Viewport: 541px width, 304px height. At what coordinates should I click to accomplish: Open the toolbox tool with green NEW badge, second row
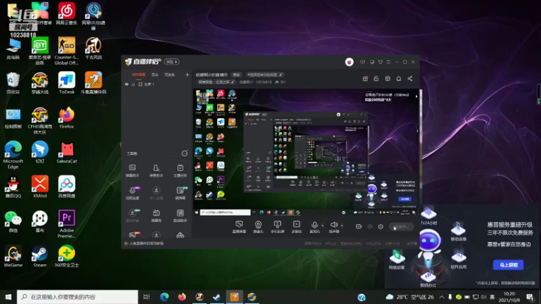pyautogui.click(x=181, y=193)
